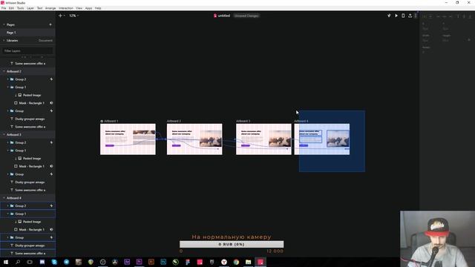Click interaction lightning icon on Artboard 3 Group 2
475x267 pixels.
[51, 142]
